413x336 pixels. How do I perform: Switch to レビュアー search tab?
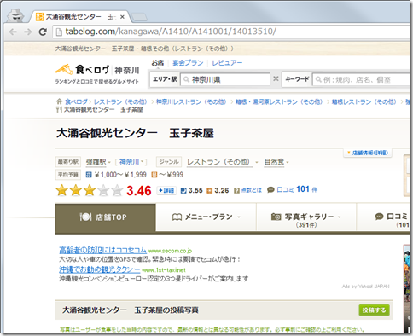[227, 63]
